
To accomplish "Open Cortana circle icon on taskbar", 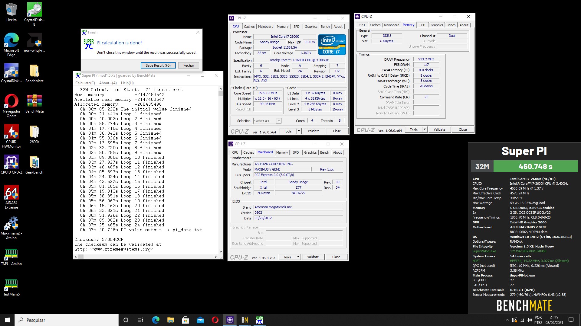I will point(126,320).
